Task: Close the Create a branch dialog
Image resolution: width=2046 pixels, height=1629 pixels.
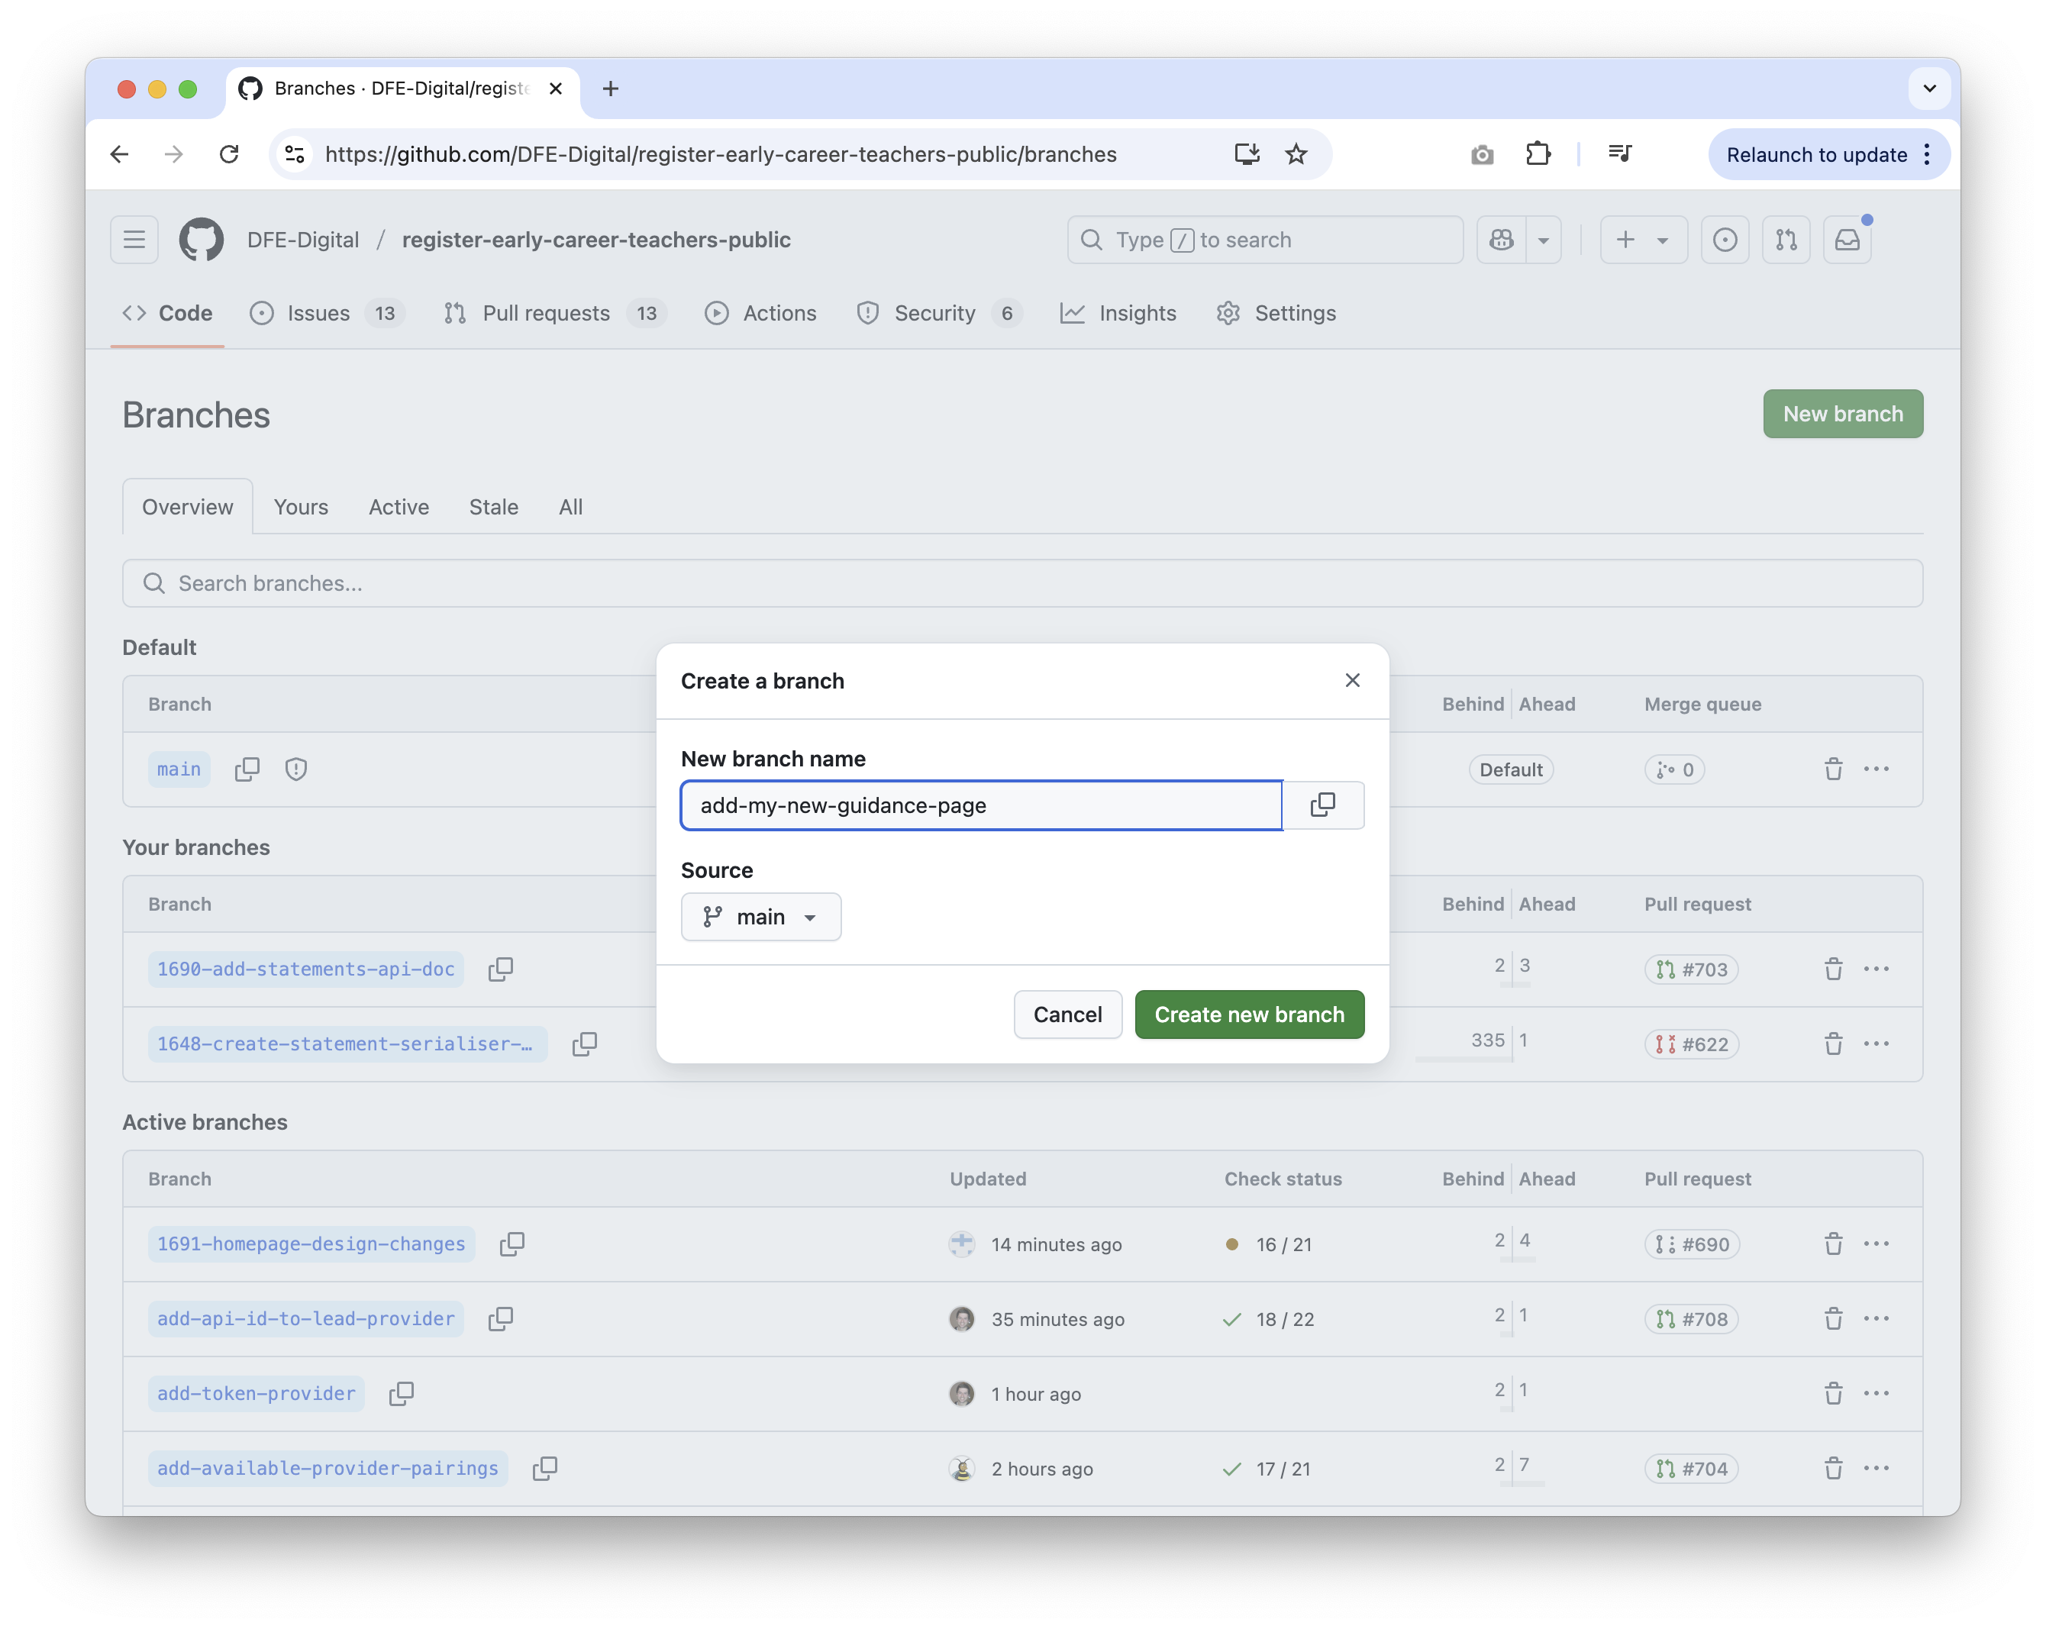Action: [1352, 680]
